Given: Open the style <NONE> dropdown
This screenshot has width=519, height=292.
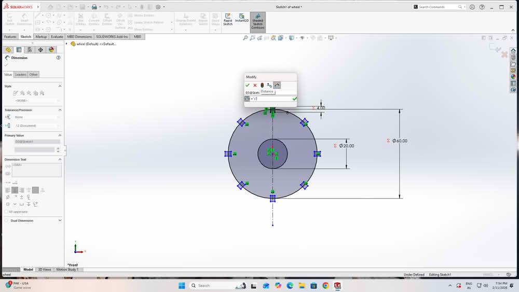Looking at the screenshot, I should click(x=37, y=101).
